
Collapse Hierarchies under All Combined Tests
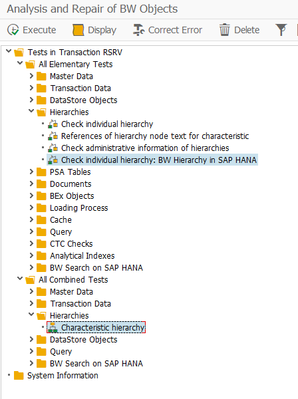pyautogui.click(x=31, y=315)
